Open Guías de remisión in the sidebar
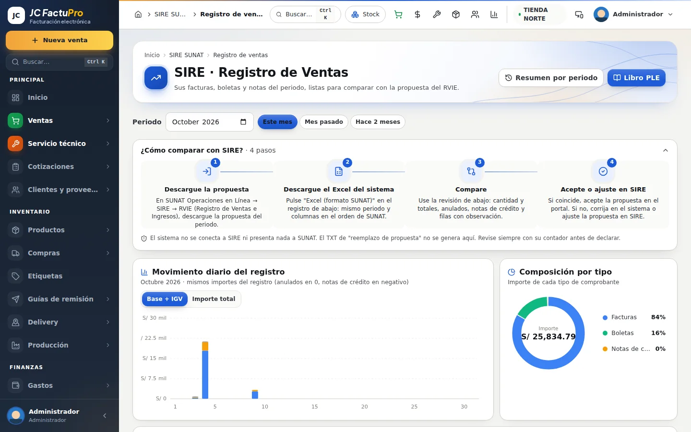Image resolution: width=691 pixels, height=432 pixels. [60, 299]
